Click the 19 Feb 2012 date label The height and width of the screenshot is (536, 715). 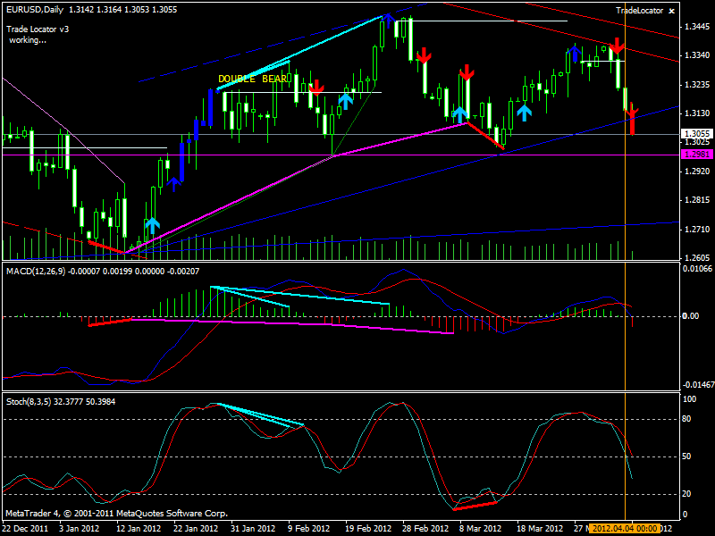pyautogui.click(x=368, y=529)
